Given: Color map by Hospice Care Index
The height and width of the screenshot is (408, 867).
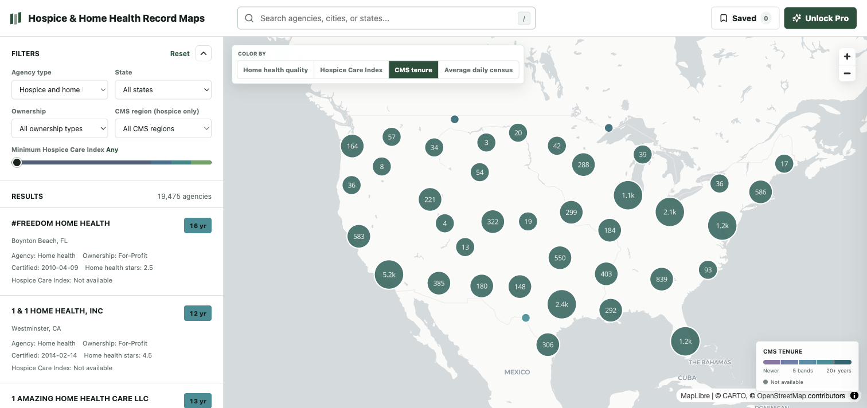Looking at the screenshot, I should [x=351, y=70].
